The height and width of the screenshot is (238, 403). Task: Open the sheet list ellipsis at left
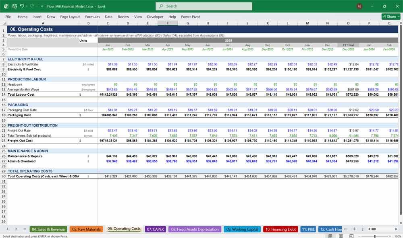[x=24, y=229]
